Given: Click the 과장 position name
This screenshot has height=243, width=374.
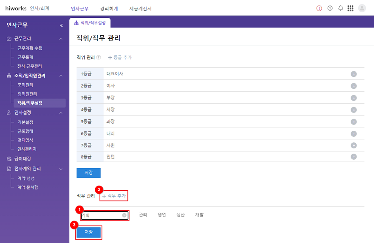Looking at the screenshot, I should pyautogui.click(x=110, y=121).
